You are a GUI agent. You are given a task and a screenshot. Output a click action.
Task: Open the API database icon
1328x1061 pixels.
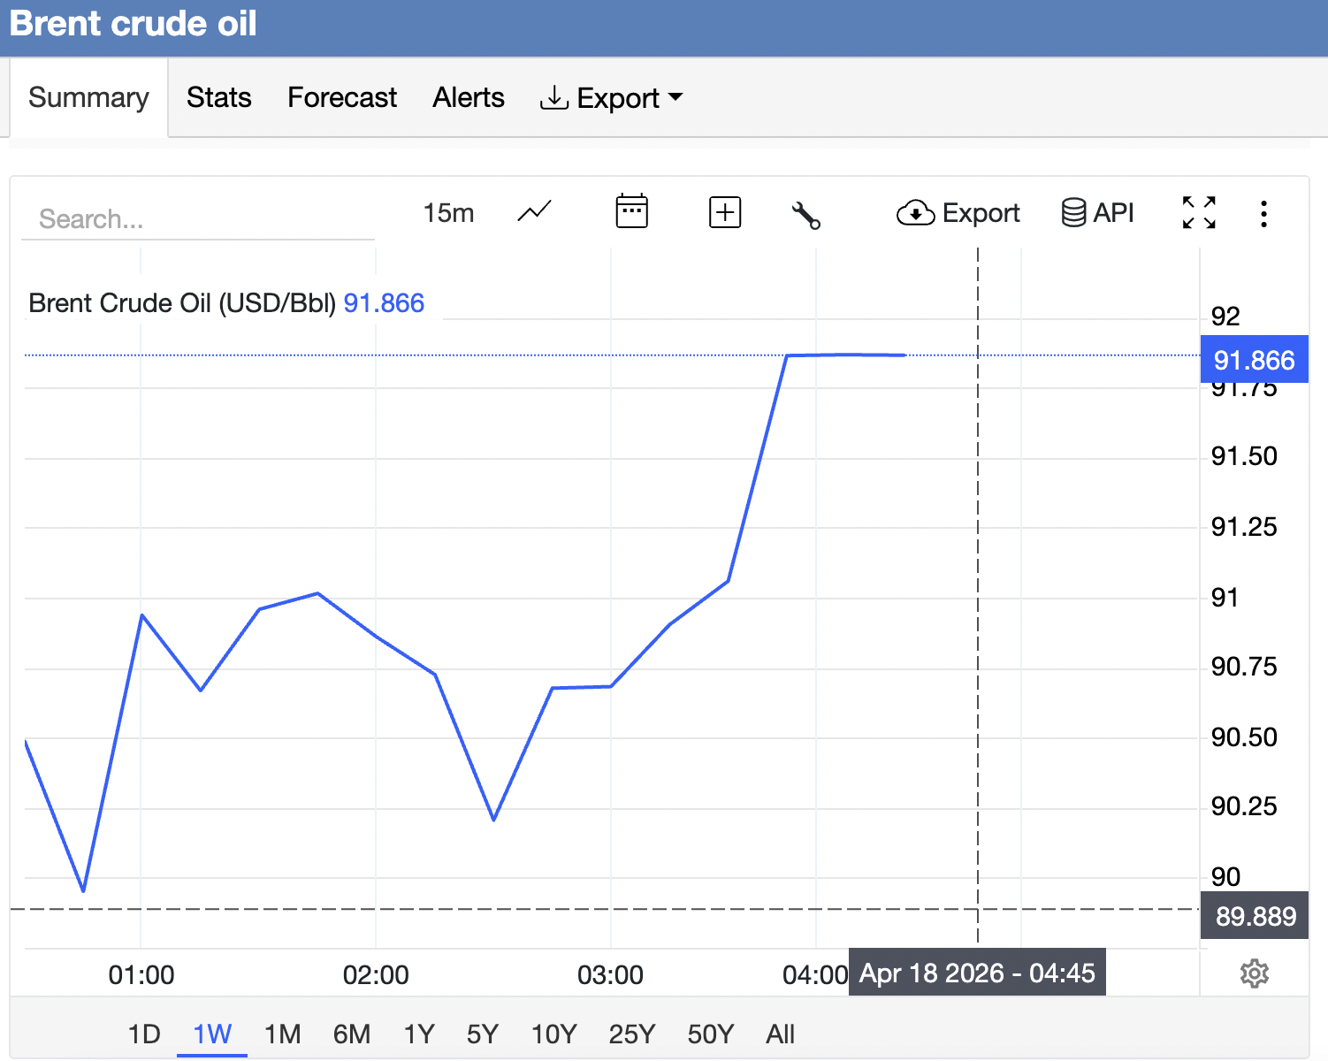[x=1097, y=213]
